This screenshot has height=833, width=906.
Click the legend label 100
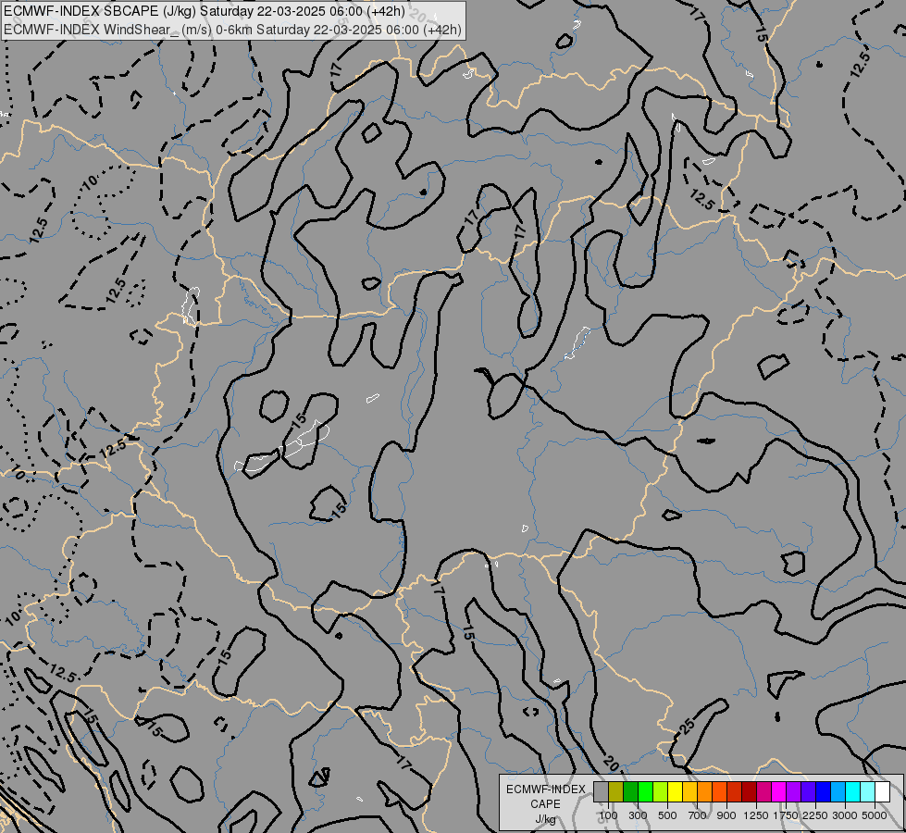608,815
